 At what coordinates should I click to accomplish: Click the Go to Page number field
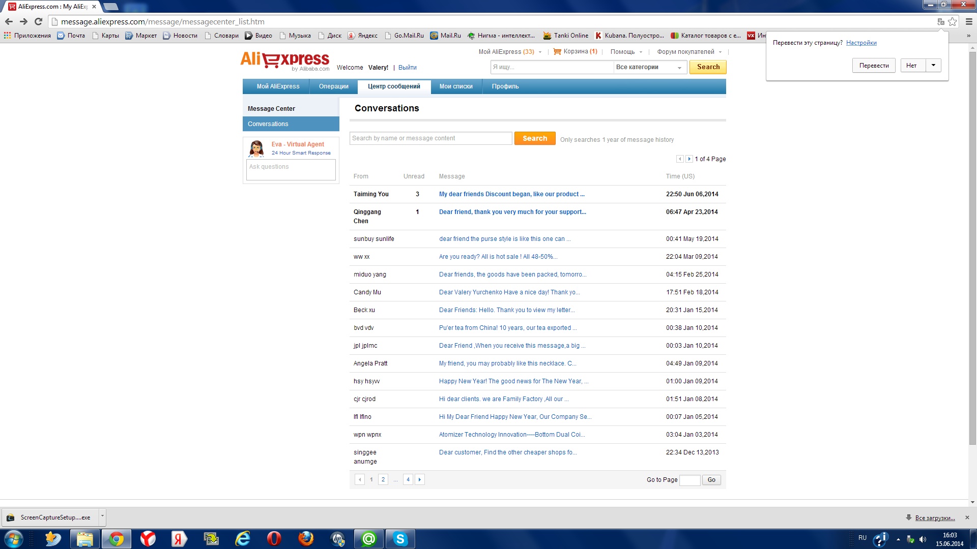[x=690, y=480]
